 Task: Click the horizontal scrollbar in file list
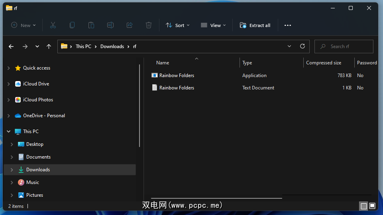(216, 198)
